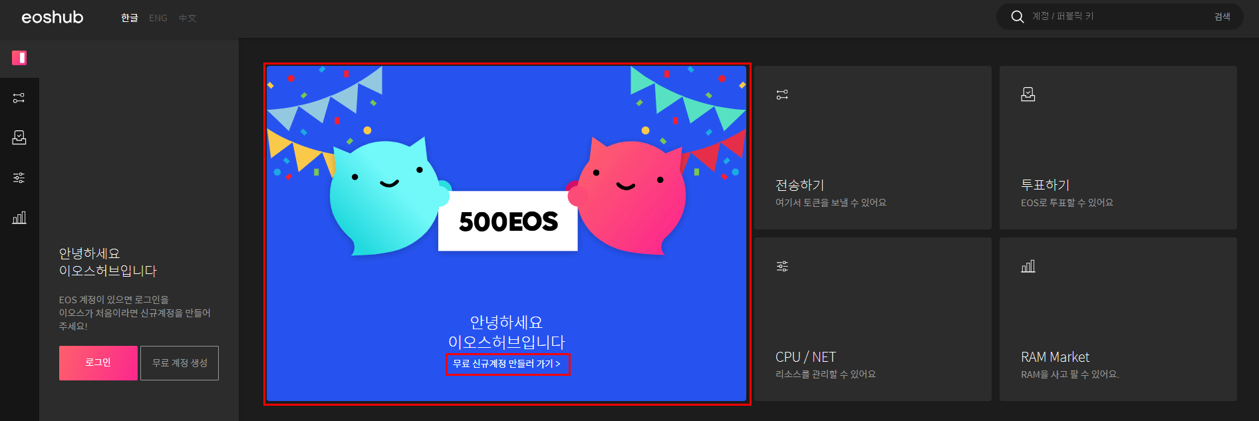Click the eoshub logo
The image size is (1259, 421).
pyautogui.click(x=53, y=17)
